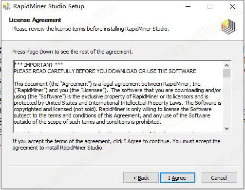Cancel the RapidMiner Studio installation
Image resolution: width=245 pixels, height=190 pixels.
pyautogui.click(x=219, y=178)
